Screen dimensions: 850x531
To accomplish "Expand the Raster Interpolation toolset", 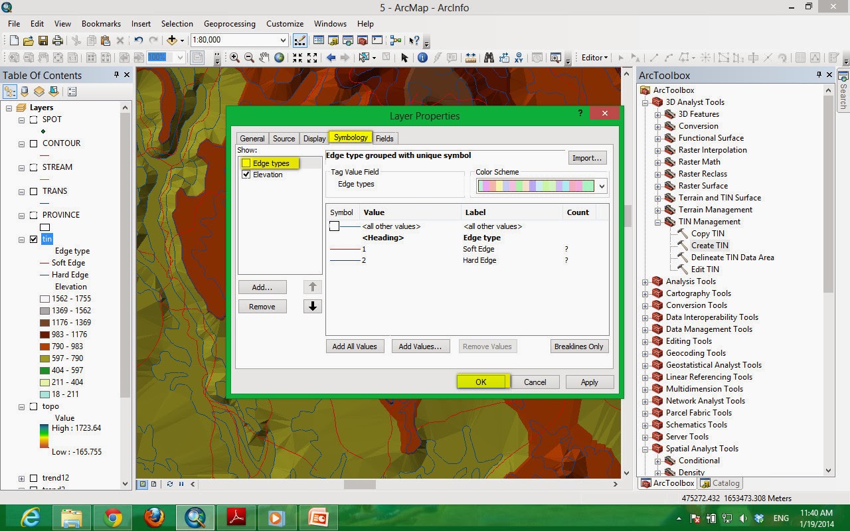I will [x=657, y=151].
